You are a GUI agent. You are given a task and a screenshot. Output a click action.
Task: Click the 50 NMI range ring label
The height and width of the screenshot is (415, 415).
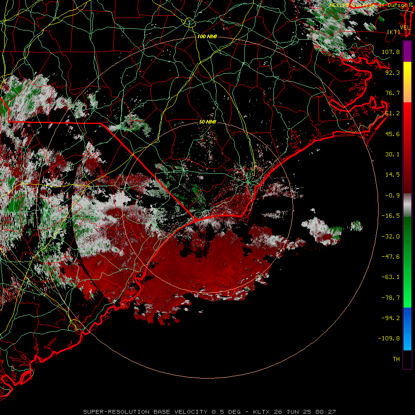point(207,122)
